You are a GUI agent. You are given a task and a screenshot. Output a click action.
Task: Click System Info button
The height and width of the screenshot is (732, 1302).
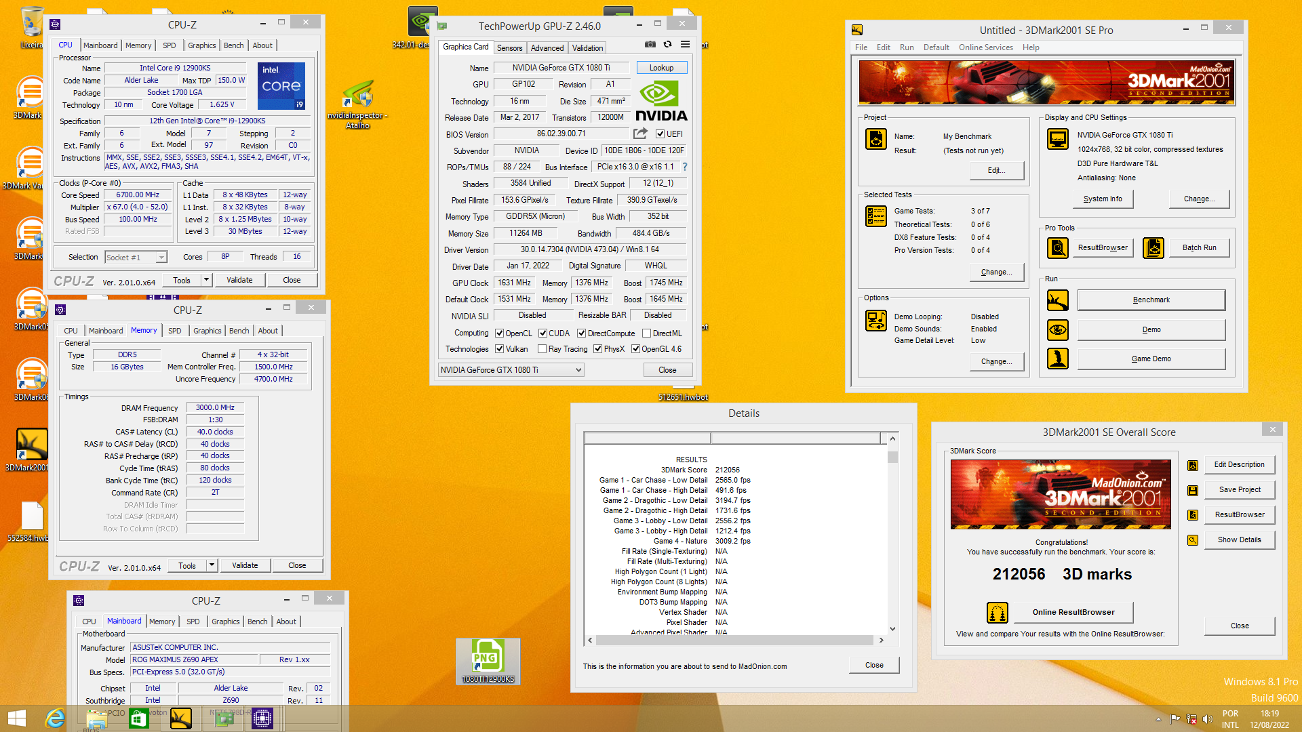[1103, 199]
